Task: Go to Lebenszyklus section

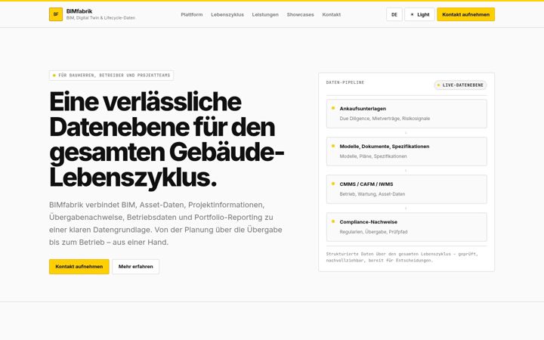Action: coord(227,14)
